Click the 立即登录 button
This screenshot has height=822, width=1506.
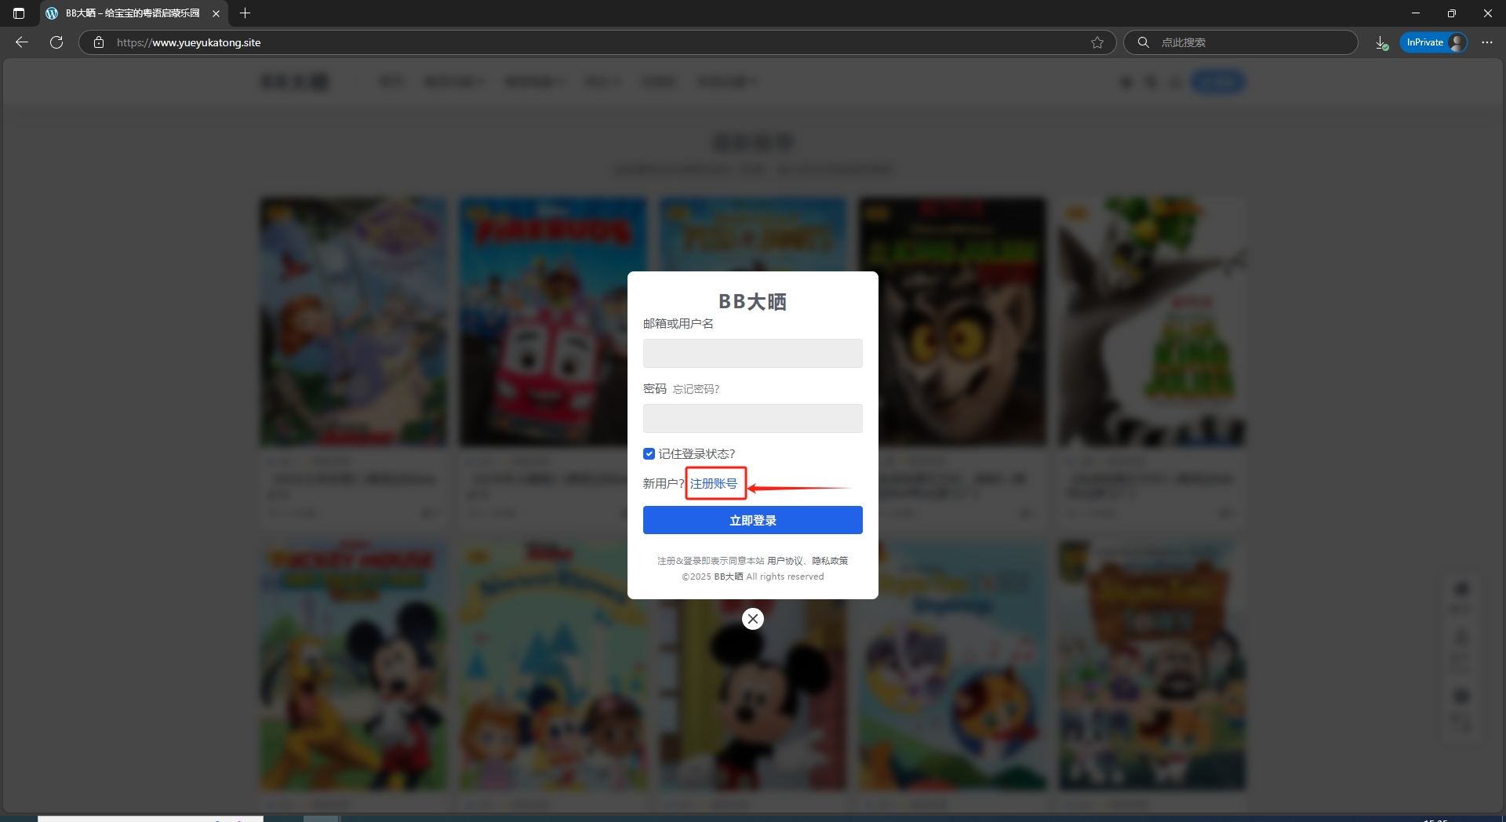(x=753, y=520)
